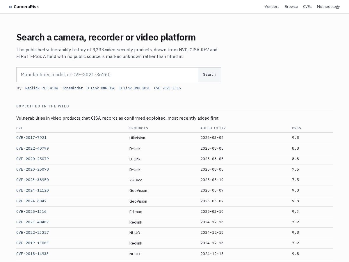Try the D-Link DNR-326 suggestion

pos(101,88)
